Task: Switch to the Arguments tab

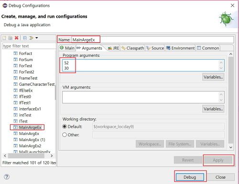Action: pyautogui.click(x=89, y=48)
